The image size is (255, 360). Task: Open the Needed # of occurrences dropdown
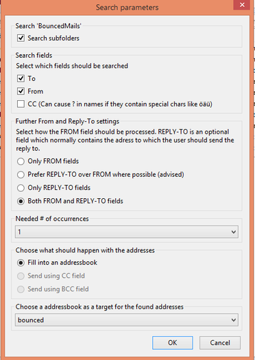tap(127, 232)
